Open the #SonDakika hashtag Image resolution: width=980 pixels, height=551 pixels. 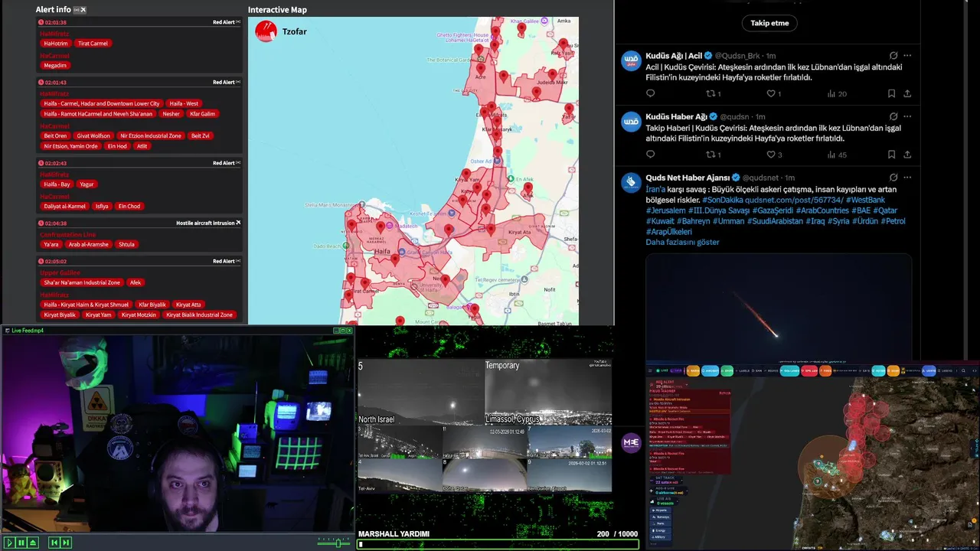(x=722, y=200)
